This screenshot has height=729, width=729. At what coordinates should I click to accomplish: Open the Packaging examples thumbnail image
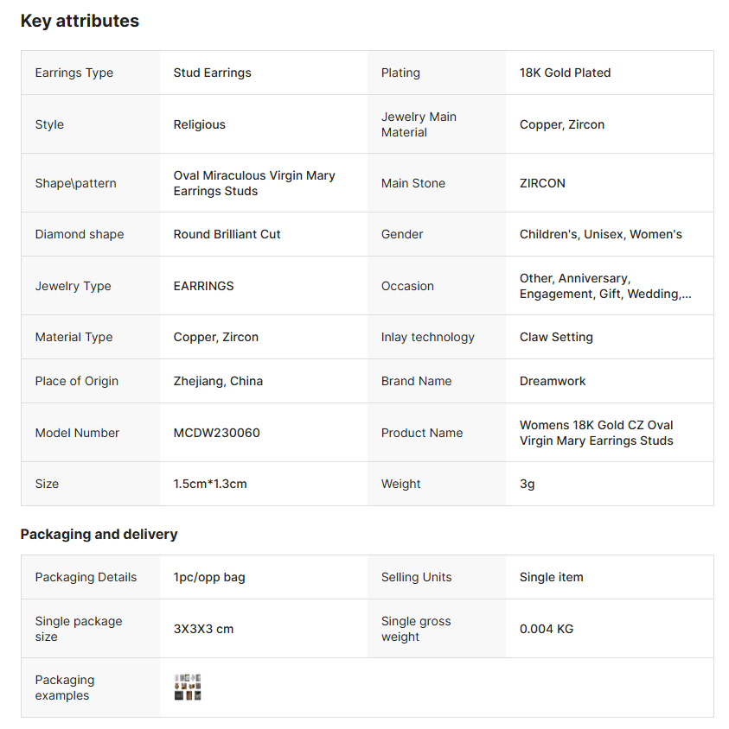(x=188, y=688)
